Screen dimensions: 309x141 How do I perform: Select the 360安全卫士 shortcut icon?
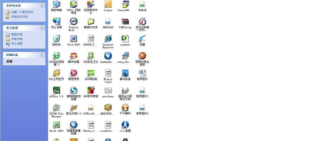[x=91, y=56]
